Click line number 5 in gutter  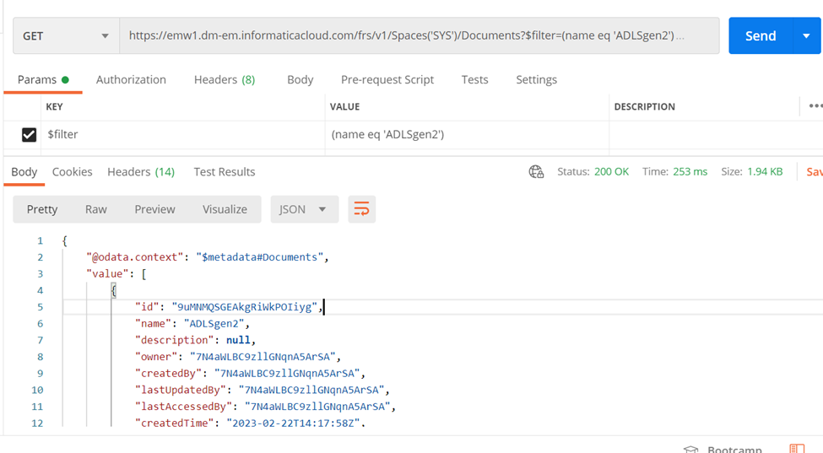coord(40,307)
